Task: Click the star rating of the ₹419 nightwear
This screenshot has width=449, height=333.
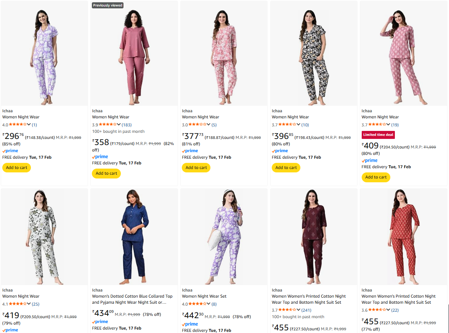Action: click(18, 304)
